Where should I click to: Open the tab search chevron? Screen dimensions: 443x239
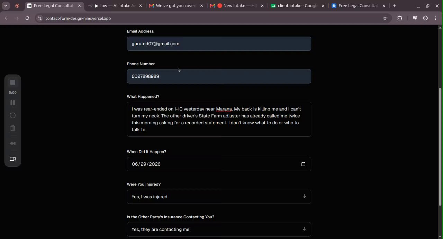point(6,6)
